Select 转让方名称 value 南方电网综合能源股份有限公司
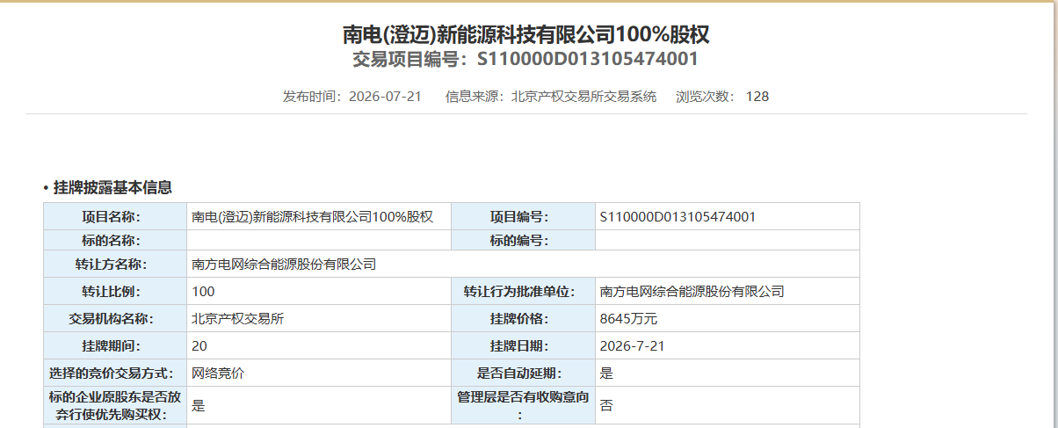1058x428 pixels. 284,265
